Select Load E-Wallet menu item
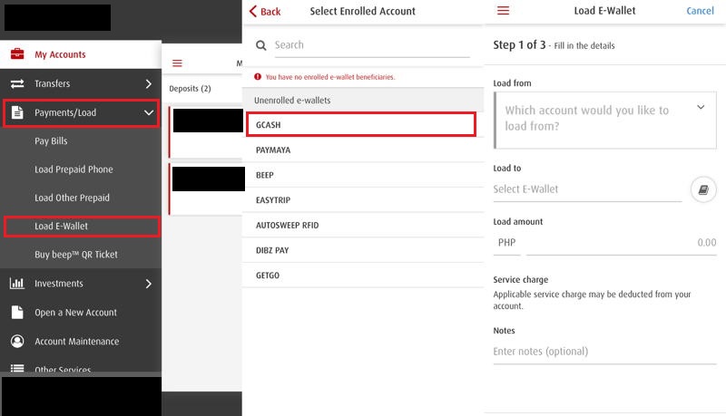 82,226
